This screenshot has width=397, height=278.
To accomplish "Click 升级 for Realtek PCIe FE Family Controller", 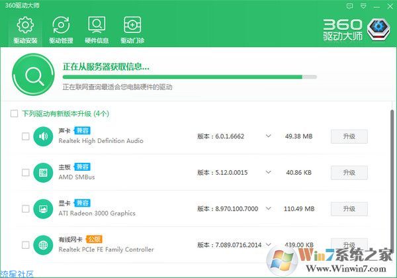I will click(x=349, y=245).
